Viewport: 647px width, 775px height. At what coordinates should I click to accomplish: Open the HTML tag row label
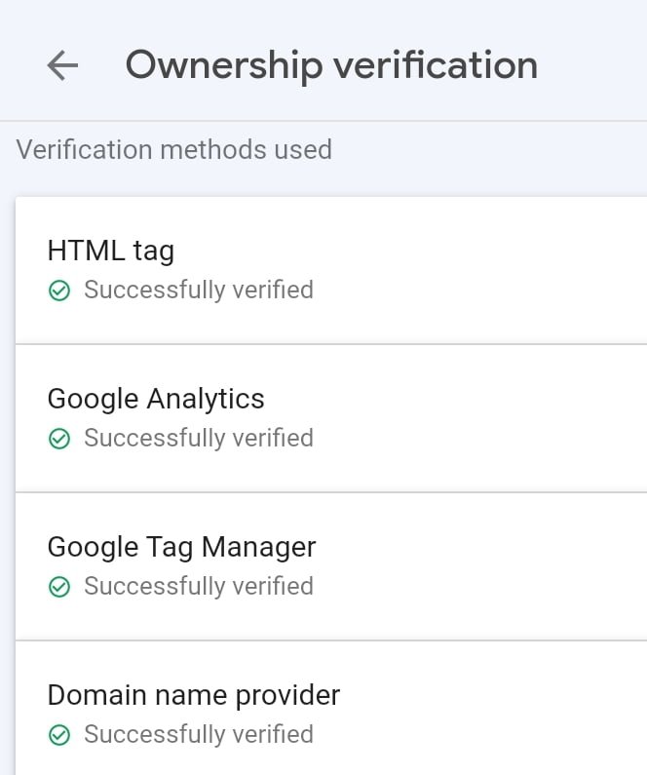(111, 252)
